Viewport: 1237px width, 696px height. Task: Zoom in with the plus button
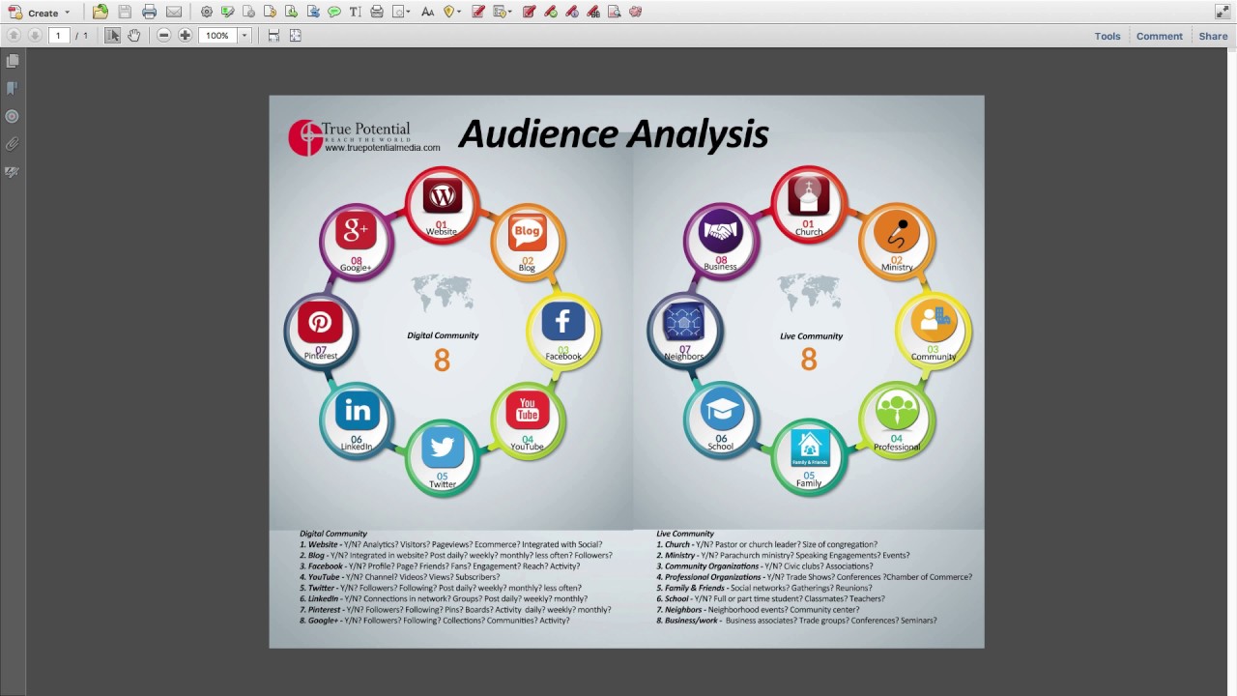(186, 35)
